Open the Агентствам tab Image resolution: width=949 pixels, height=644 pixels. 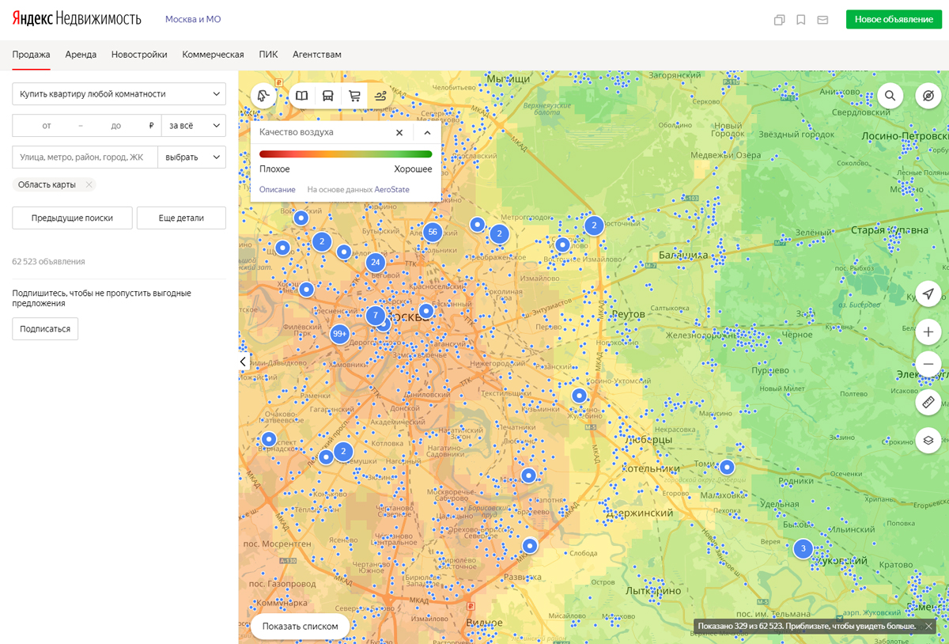coord(317,55)
